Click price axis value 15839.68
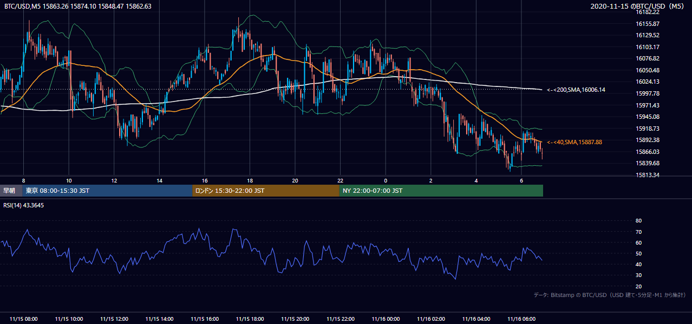This screenshot has width=692, height=324. pyautogui.click(x=647, y=163)
